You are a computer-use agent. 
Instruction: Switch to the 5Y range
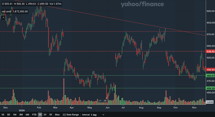pos(51,115)
